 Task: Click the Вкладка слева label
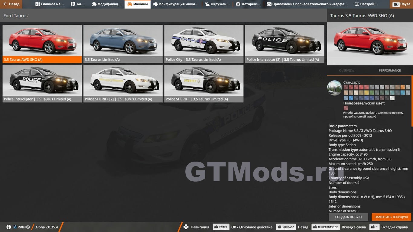(354, 227)
